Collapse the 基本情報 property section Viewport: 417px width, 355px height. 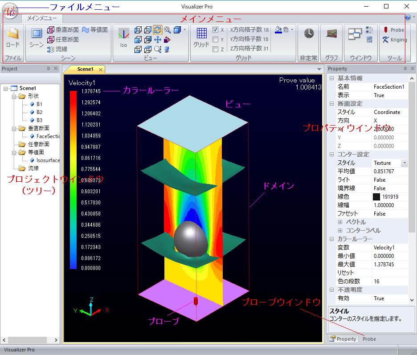point(331,78)
